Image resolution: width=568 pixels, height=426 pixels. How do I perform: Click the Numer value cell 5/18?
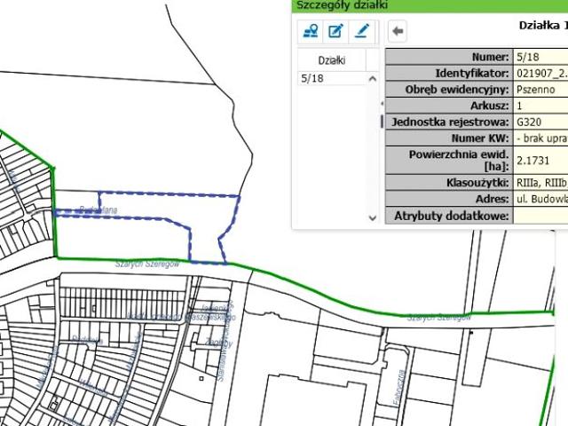coord(540,57)
